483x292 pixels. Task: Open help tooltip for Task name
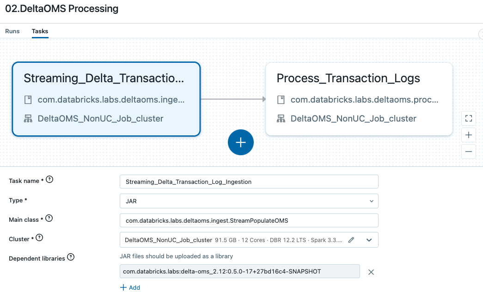[49, 179]
